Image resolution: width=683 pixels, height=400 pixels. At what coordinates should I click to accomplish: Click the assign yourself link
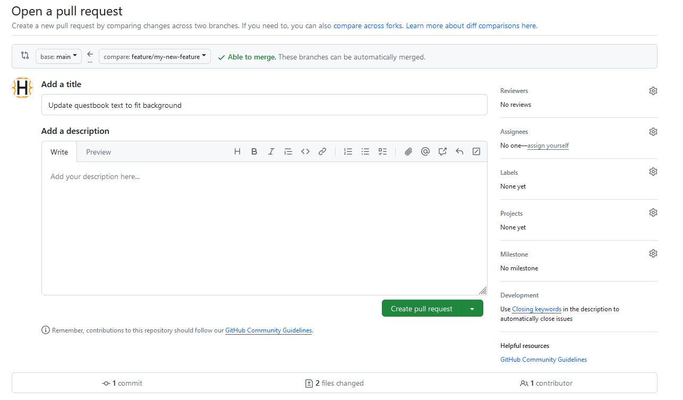point(548,146)
